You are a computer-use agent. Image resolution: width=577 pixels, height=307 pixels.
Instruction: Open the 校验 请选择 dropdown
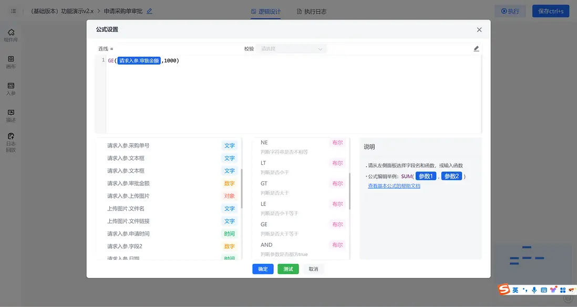click(x=292, y=48)
